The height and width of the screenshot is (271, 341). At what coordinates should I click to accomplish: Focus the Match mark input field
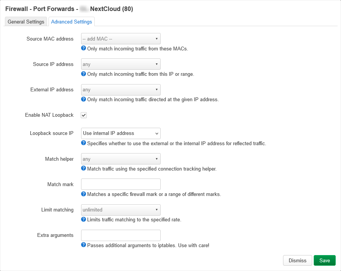pos(121,184)
